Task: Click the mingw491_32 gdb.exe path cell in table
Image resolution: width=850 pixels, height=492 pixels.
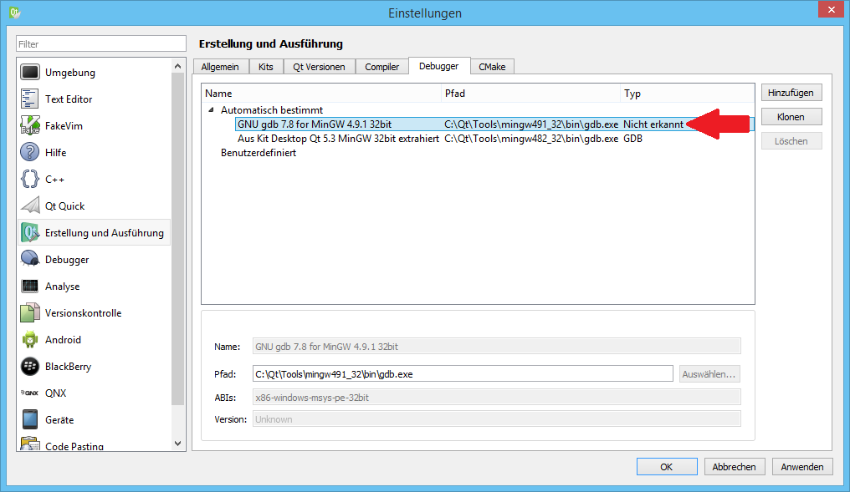Action: coord(531,124)
